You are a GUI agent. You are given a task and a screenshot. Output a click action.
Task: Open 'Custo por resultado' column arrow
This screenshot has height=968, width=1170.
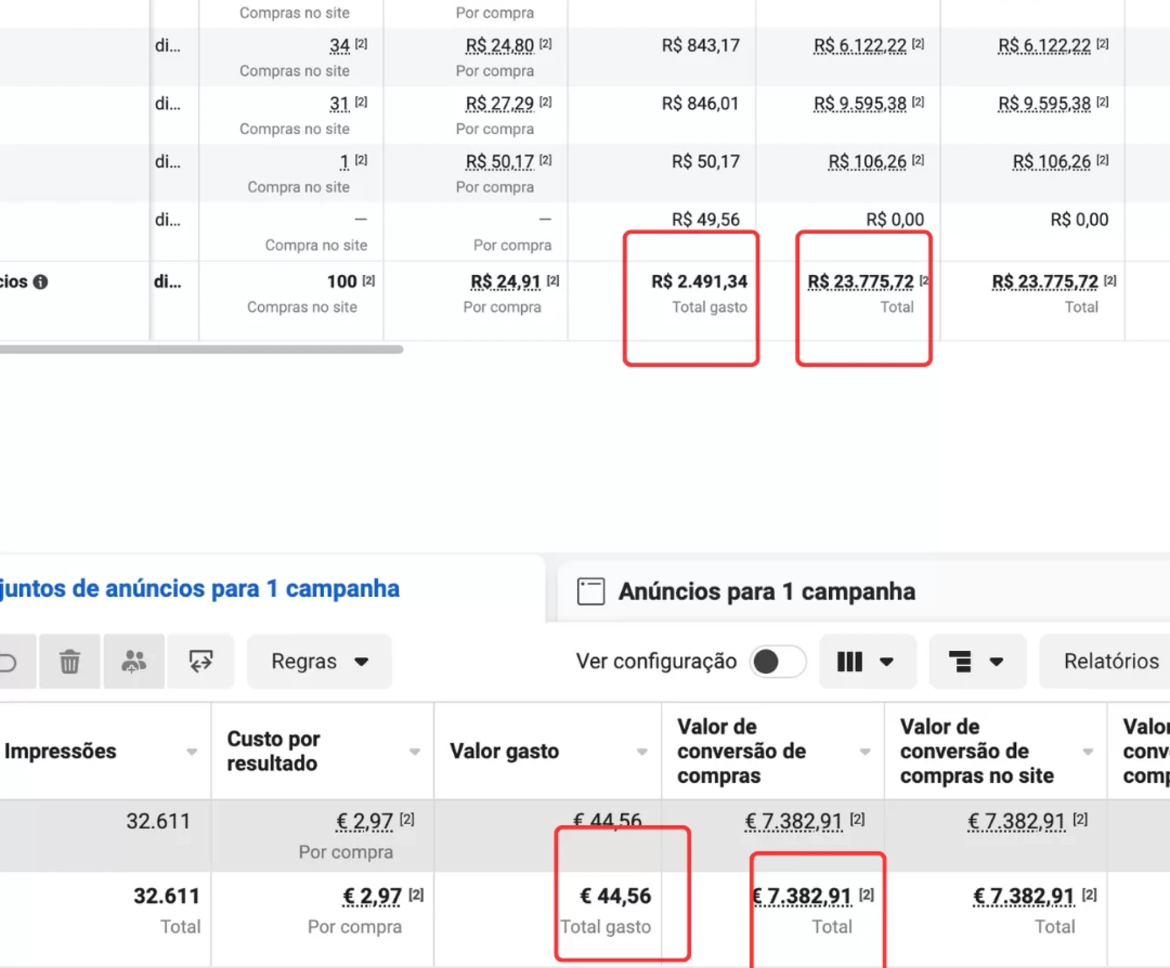[415, 752]
